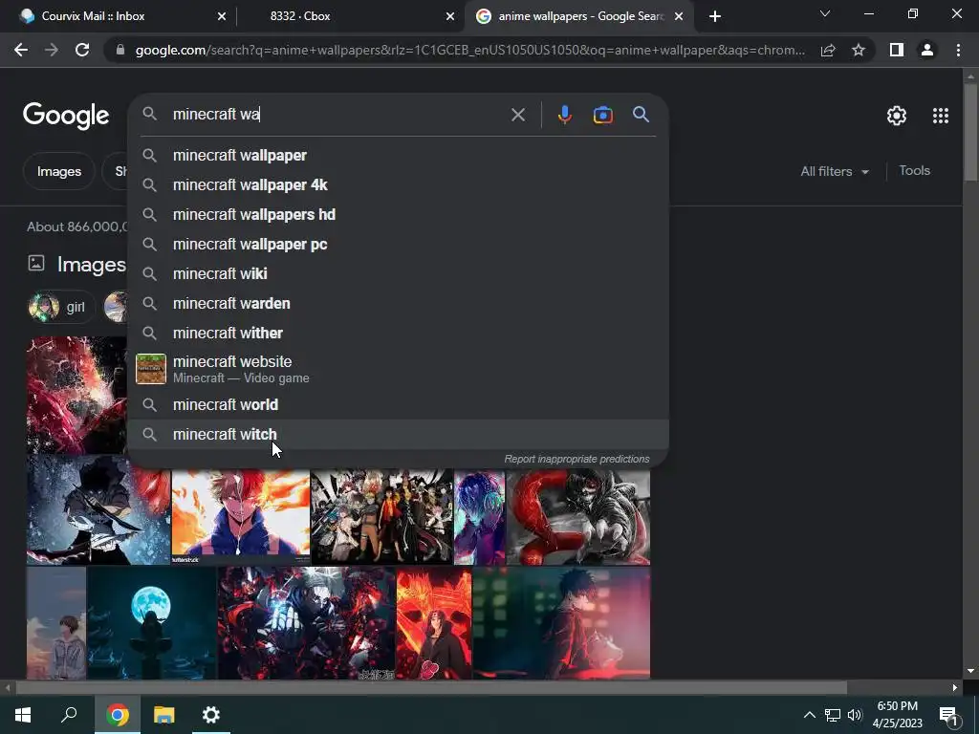
Task: Close the Courvix Mail tab
Action: click(222, 16)
